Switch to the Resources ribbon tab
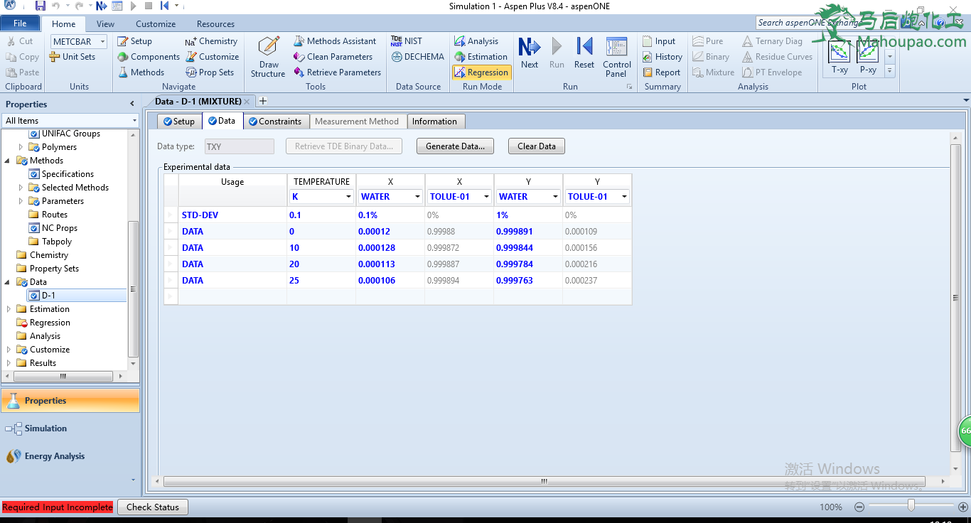The image size is (971, 523). [215, 24]
